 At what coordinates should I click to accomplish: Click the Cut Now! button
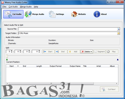point(109,89)
